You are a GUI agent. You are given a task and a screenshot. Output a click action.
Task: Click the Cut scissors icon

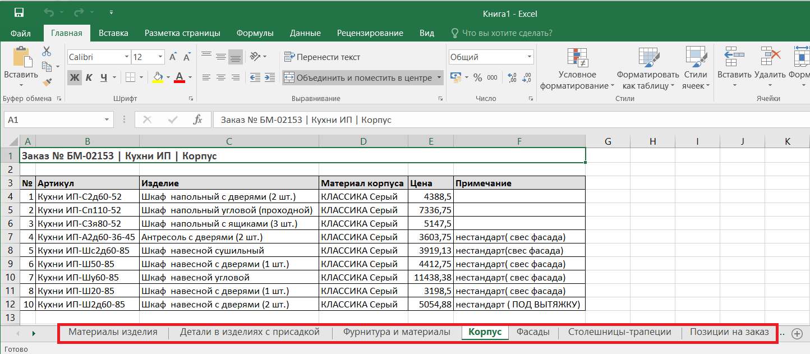(x=47, y=52)
